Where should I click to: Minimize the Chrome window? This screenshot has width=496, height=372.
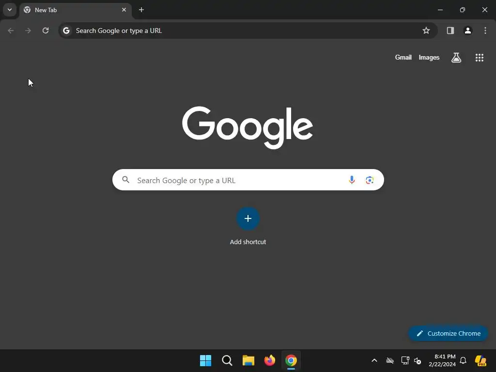tap(440, 10)
